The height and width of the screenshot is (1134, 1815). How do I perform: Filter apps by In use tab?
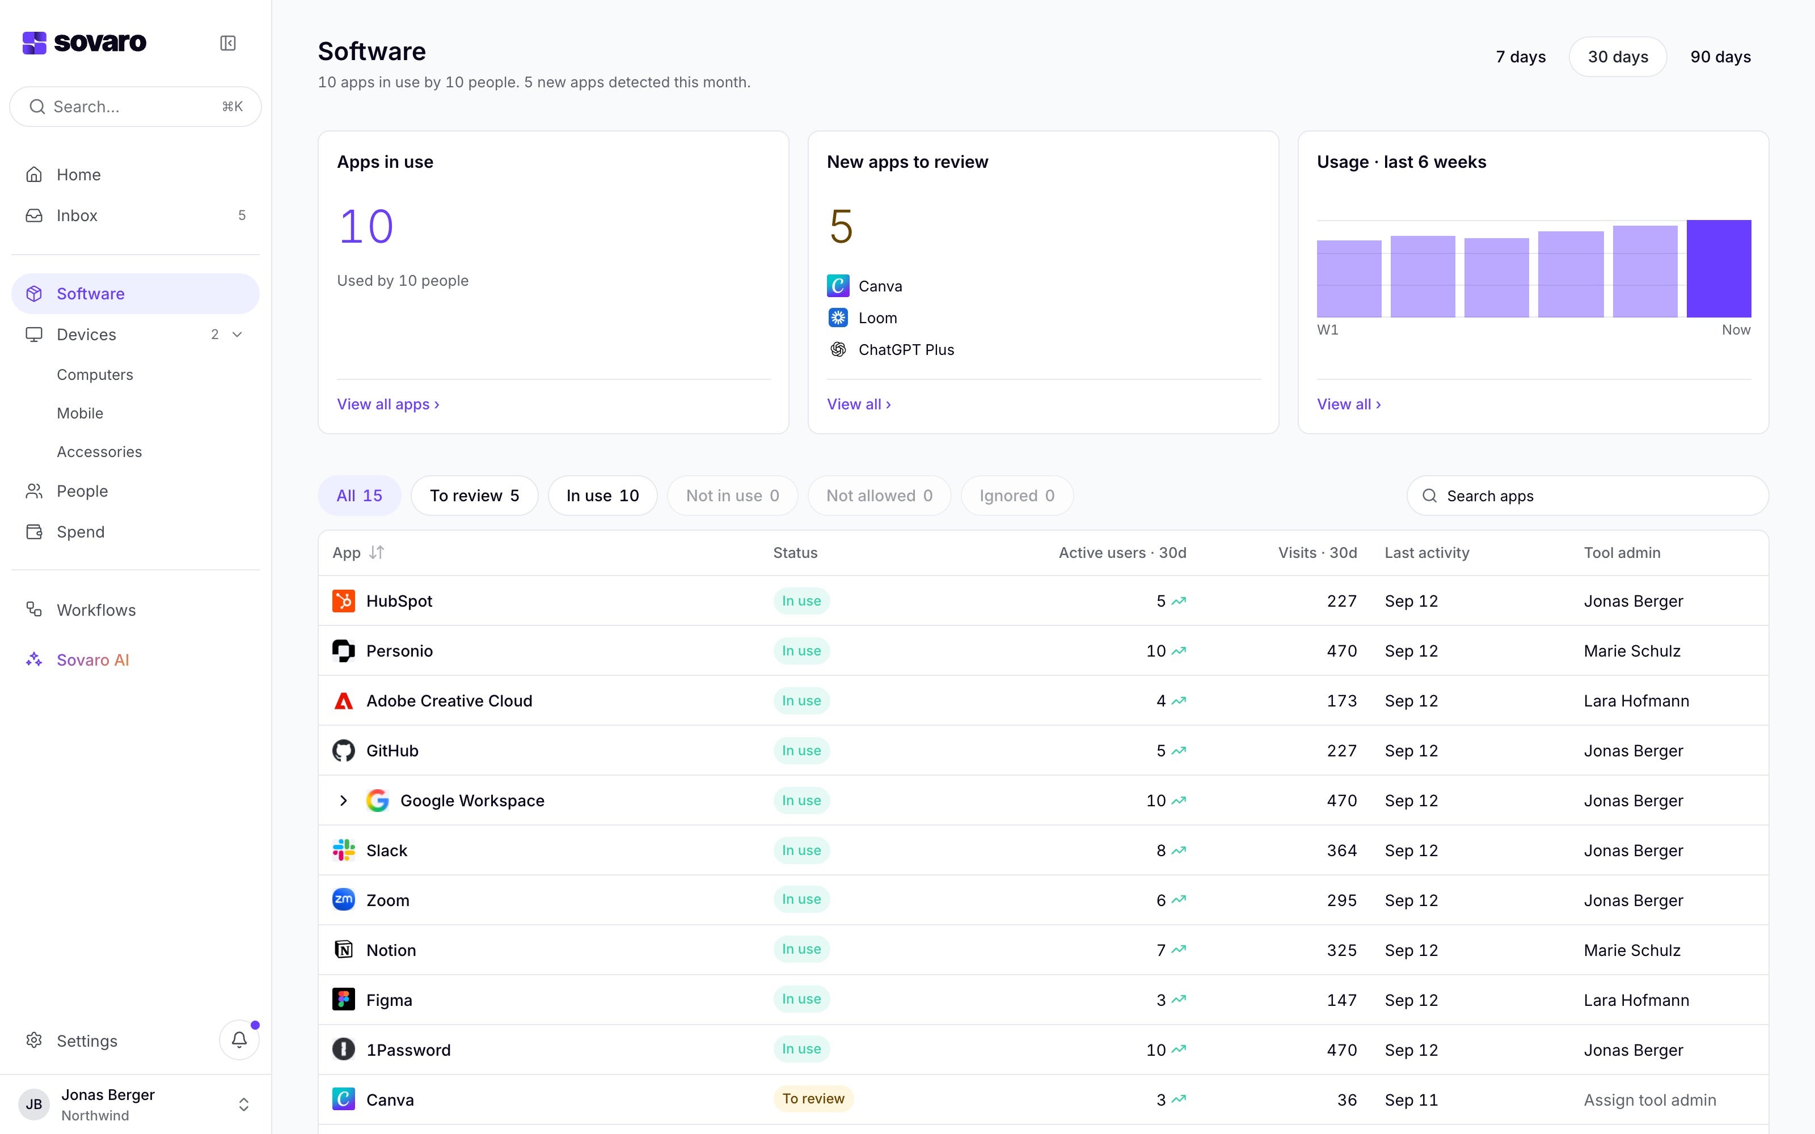point(602,496)
